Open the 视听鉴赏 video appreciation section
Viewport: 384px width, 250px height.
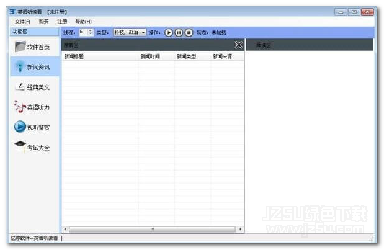(35, 127)
